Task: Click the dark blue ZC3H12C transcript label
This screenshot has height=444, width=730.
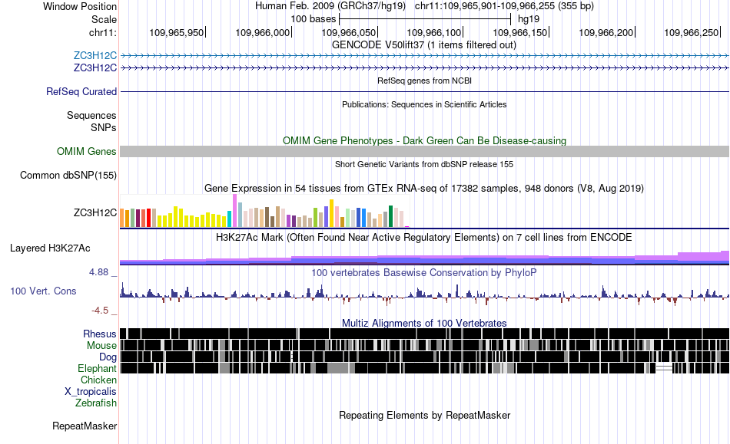Action: coord(95,67)
